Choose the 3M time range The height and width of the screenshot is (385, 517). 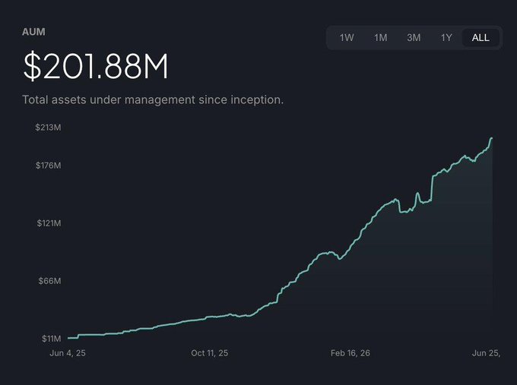414,37
